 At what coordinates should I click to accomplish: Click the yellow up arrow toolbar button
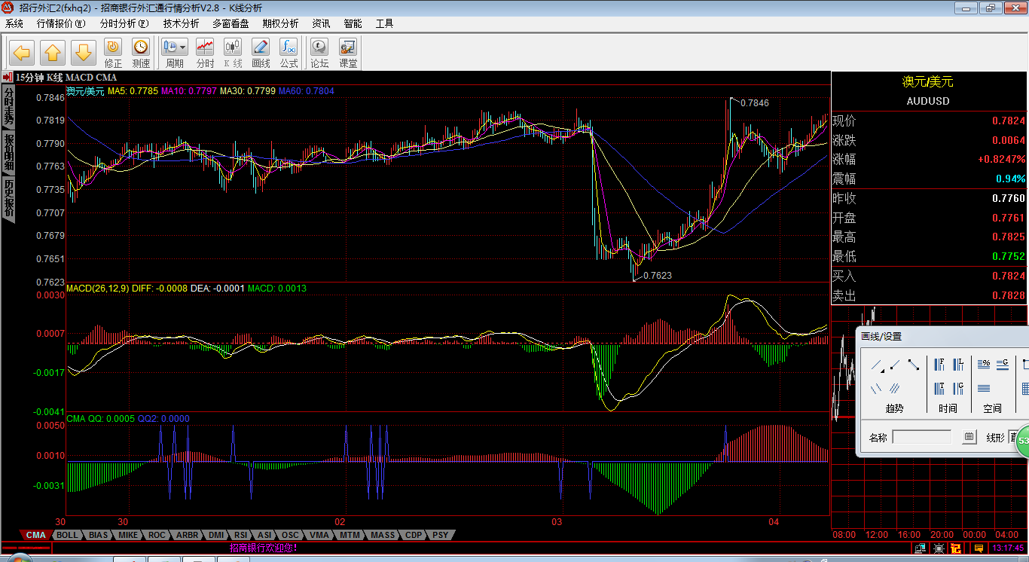[x=52, y=53]
